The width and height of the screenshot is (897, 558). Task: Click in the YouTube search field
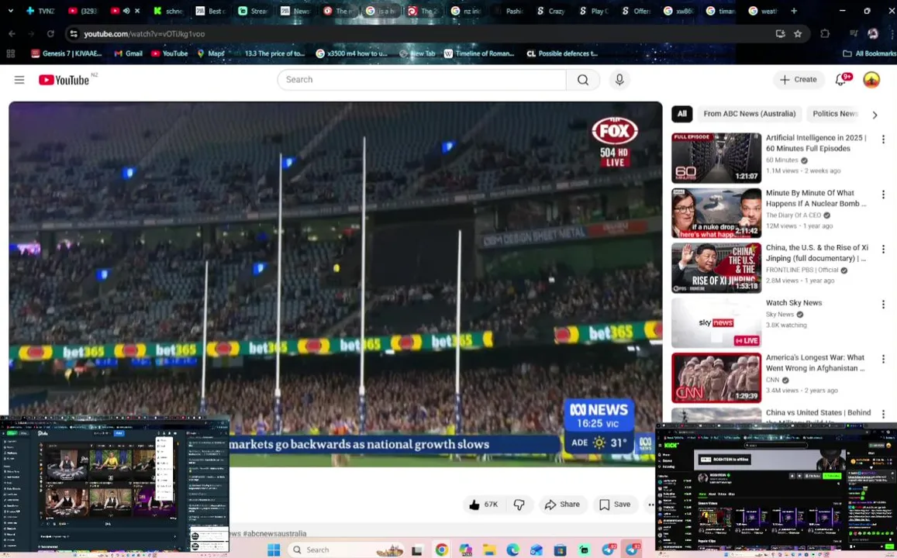[422, 80]
